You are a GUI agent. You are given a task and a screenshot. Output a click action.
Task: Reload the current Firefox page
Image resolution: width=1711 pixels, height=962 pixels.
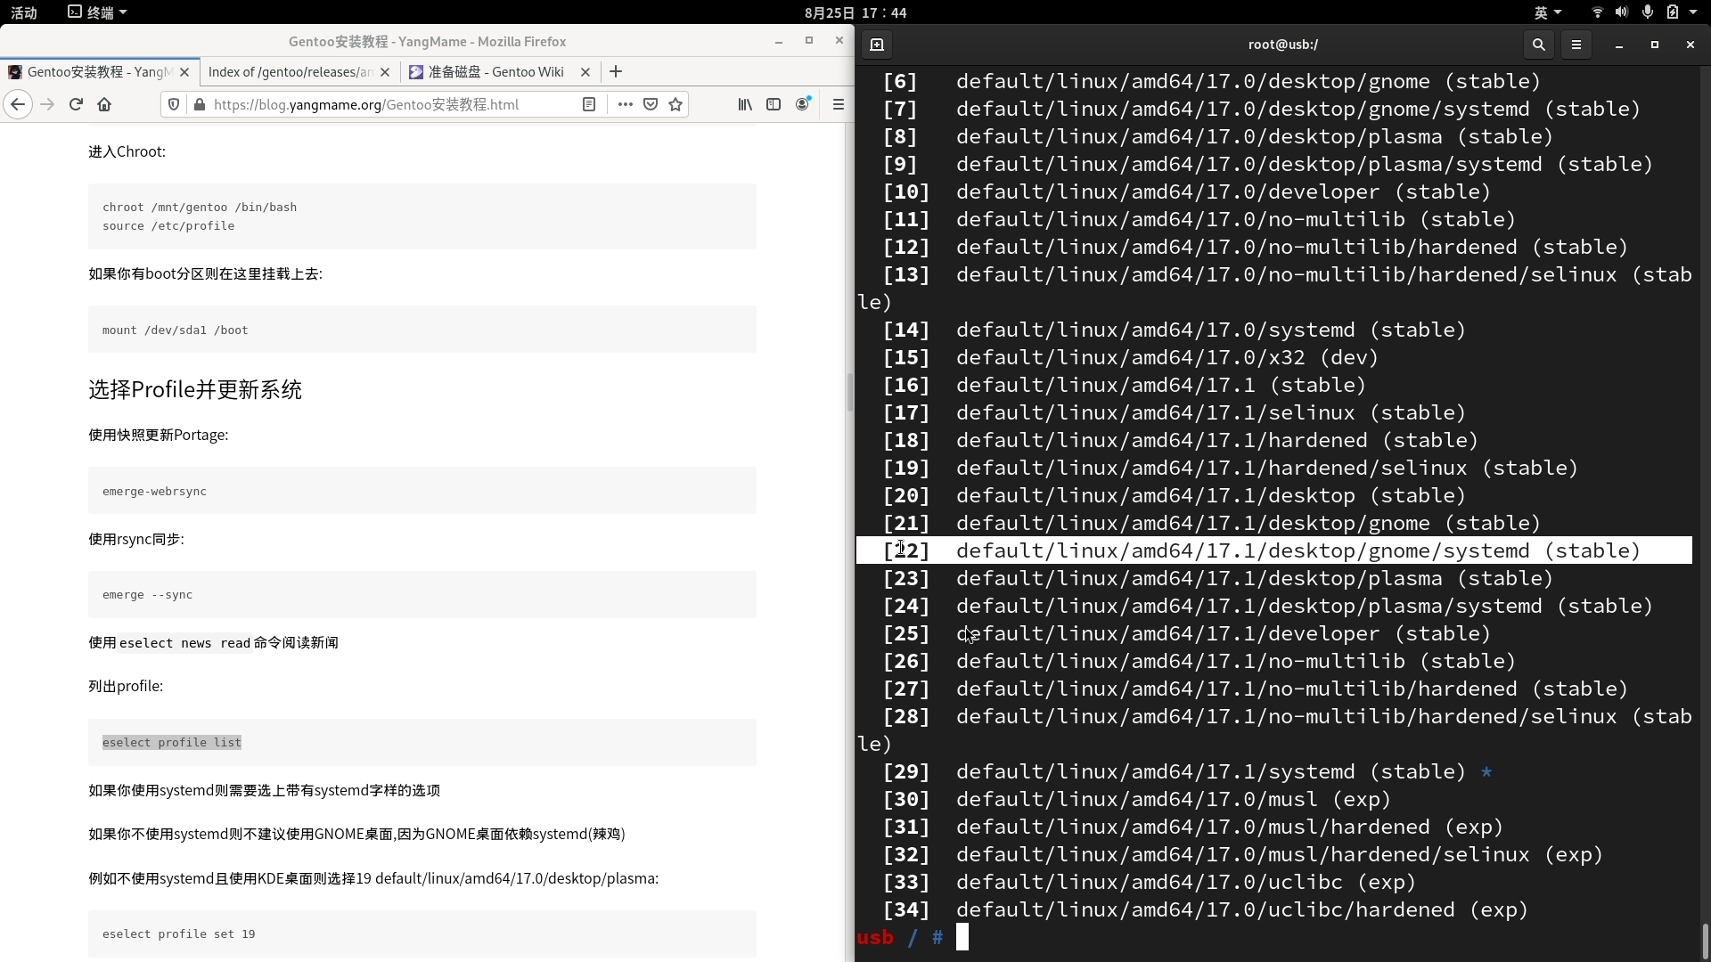(x=76, y=104)
